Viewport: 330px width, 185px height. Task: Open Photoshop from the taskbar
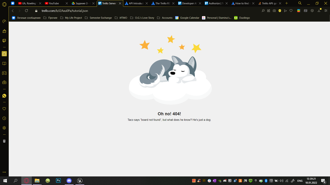(x=58, y=181)
